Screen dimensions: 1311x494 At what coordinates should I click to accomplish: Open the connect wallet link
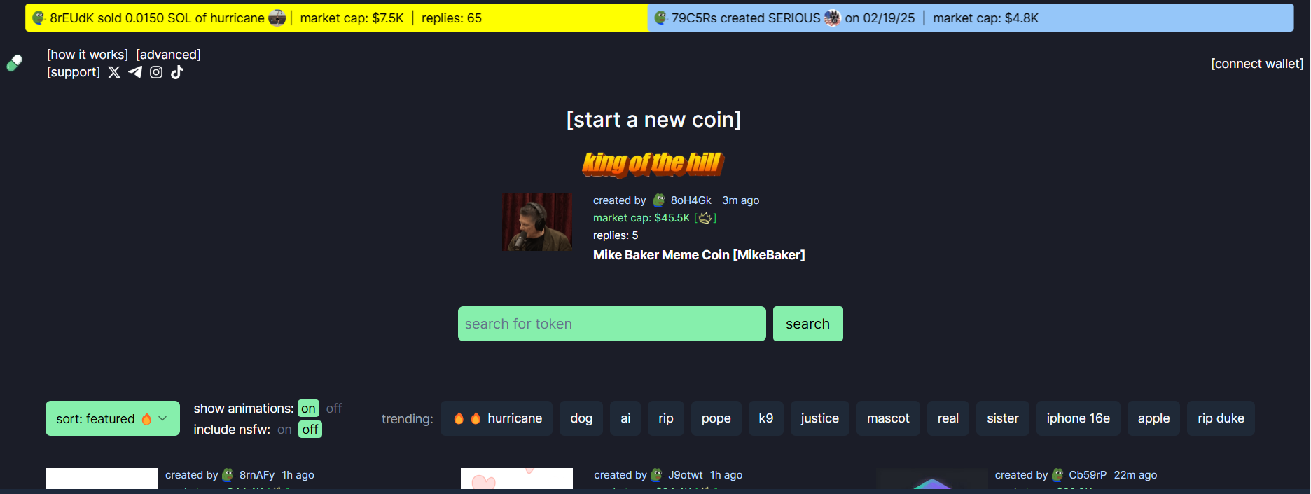click(x=1257, y=64)
